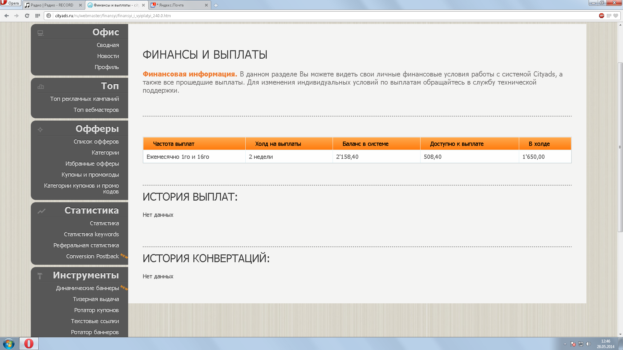Open Сводная in the sidebar
623x350 pixels.
pos(108,45)
